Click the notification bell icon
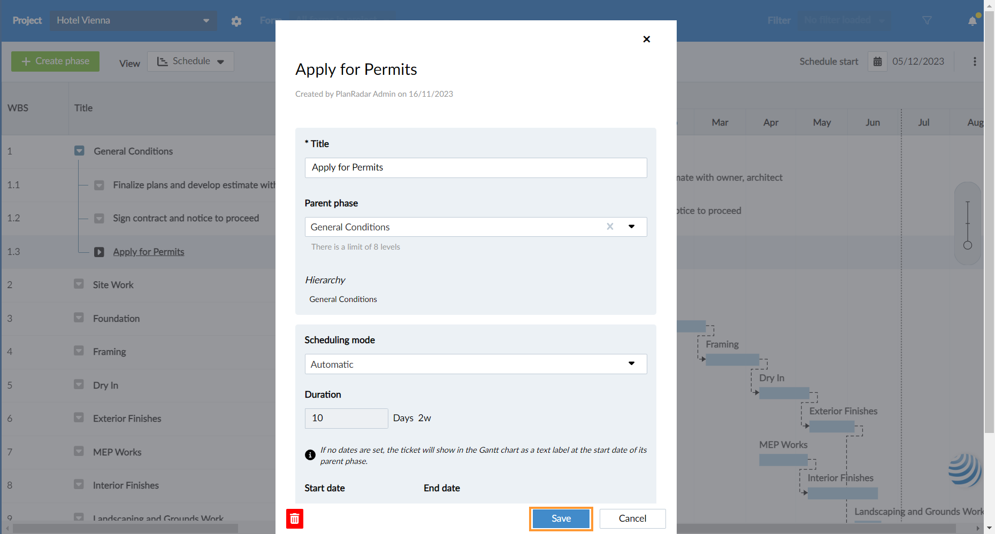The width and height of the screenshot is (995, 534). point(972,21)
